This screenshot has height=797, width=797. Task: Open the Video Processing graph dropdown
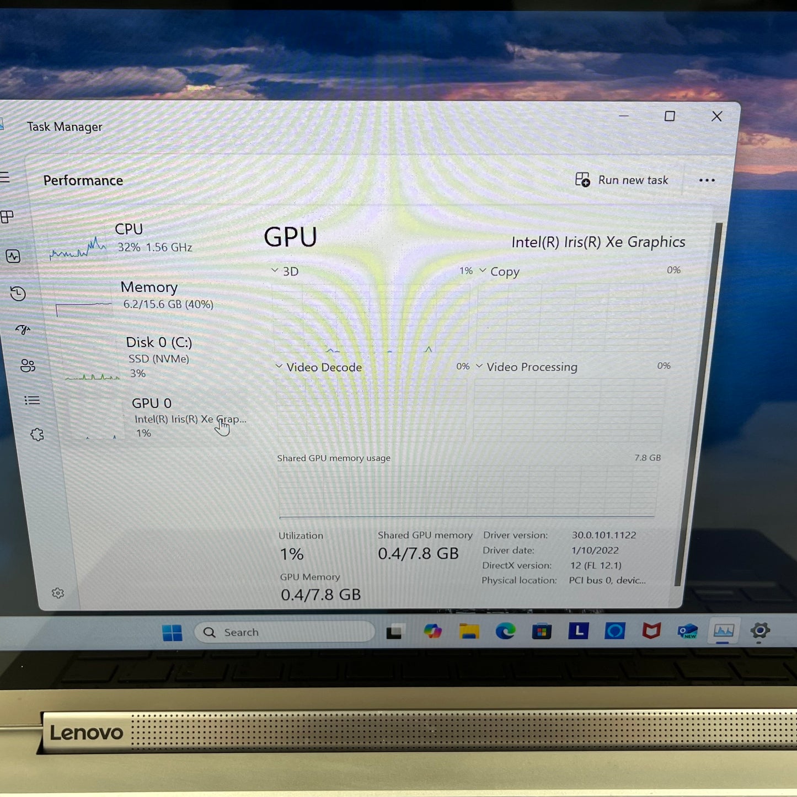527,367
